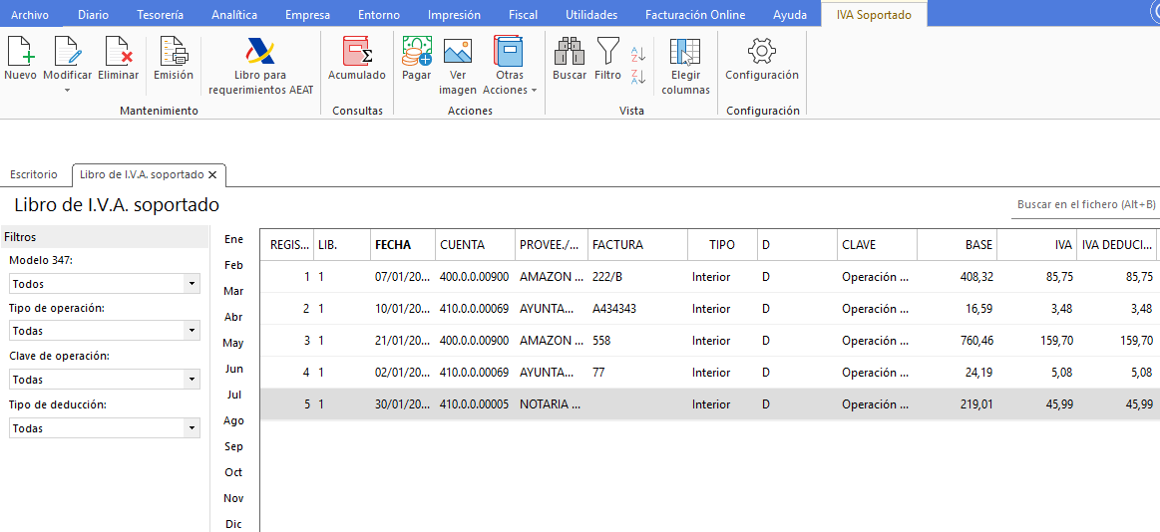Viewport: 1160px width, 532px height.
Task: Switch to the Analítica ribbon tab
Action: [234, 15]
